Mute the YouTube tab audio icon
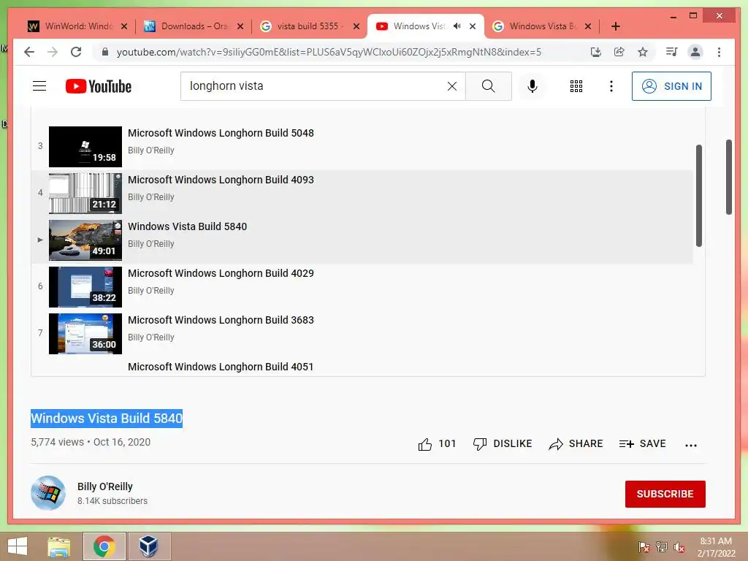 [x=457, y=26]
